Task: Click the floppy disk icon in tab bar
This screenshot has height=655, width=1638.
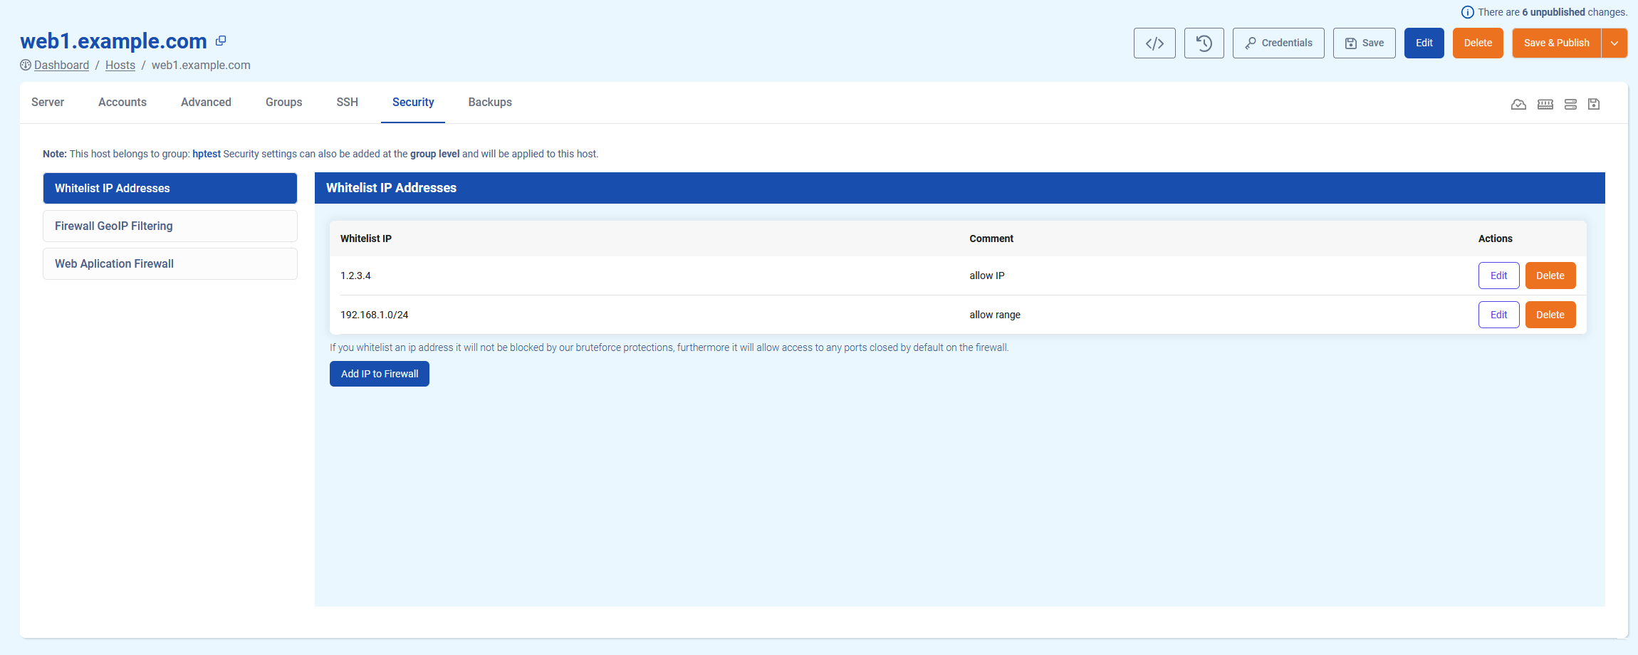Action: (1594, 105)
